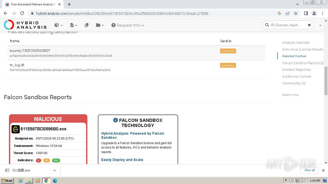Jump to Community (0) section
The width and height of the screenshot is (328, 184).
pyautogui.click(x=294, y=83)
